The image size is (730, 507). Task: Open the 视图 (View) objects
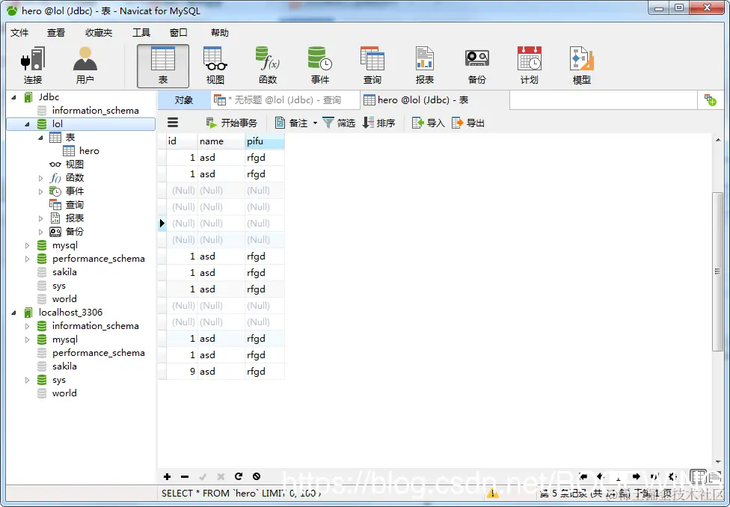pos(215,66)
